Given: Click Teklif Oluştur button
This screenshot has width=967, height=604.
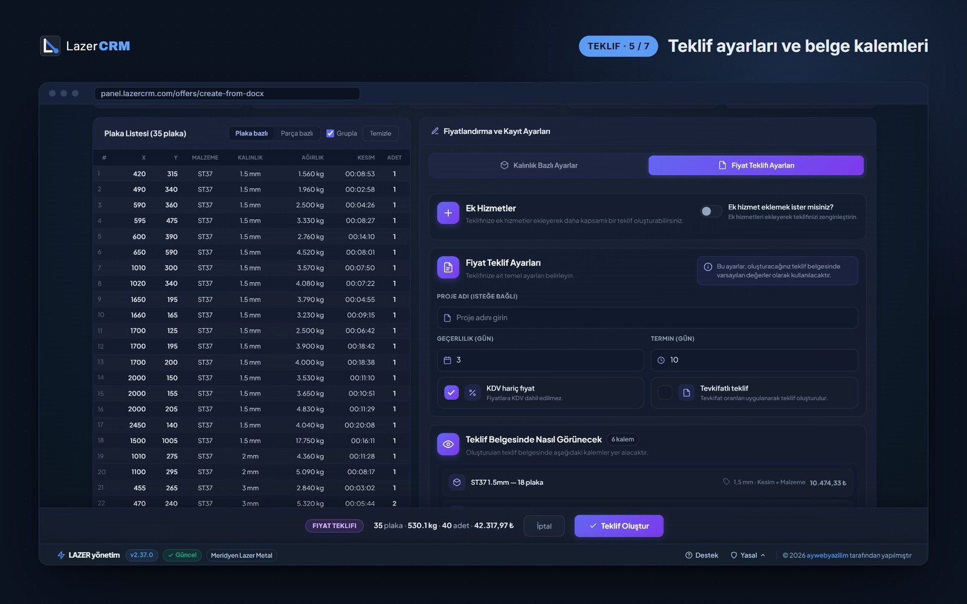Looking at the screenshot, I should tap(619, 526).
